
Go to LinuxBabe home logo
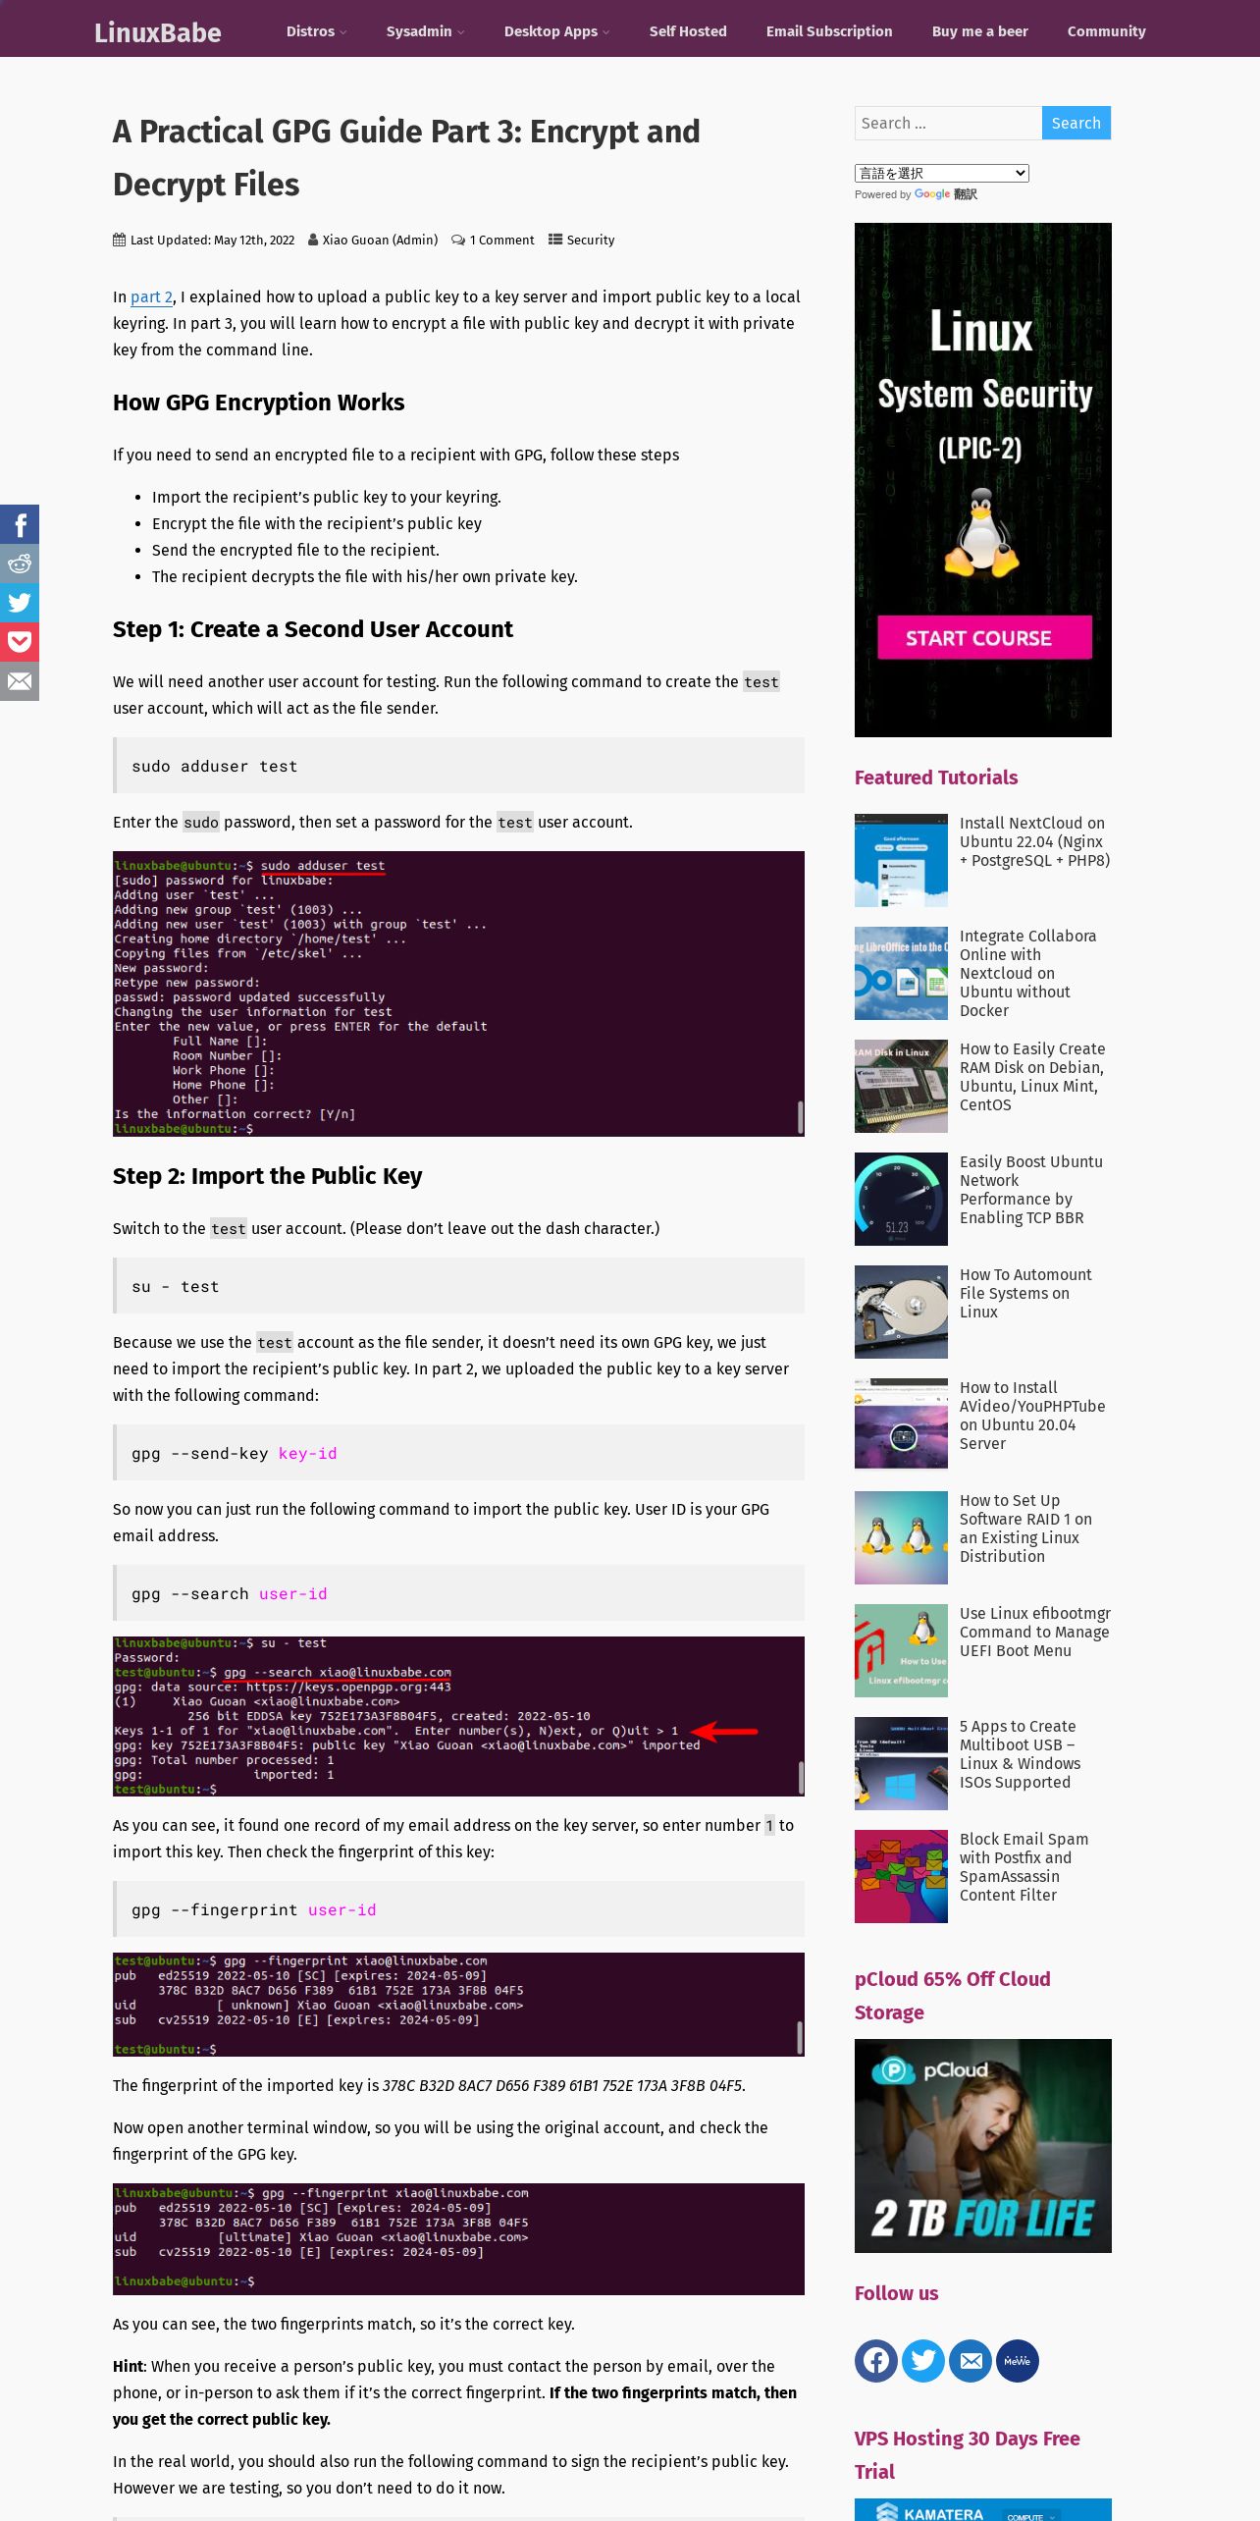tap(158, 32)
